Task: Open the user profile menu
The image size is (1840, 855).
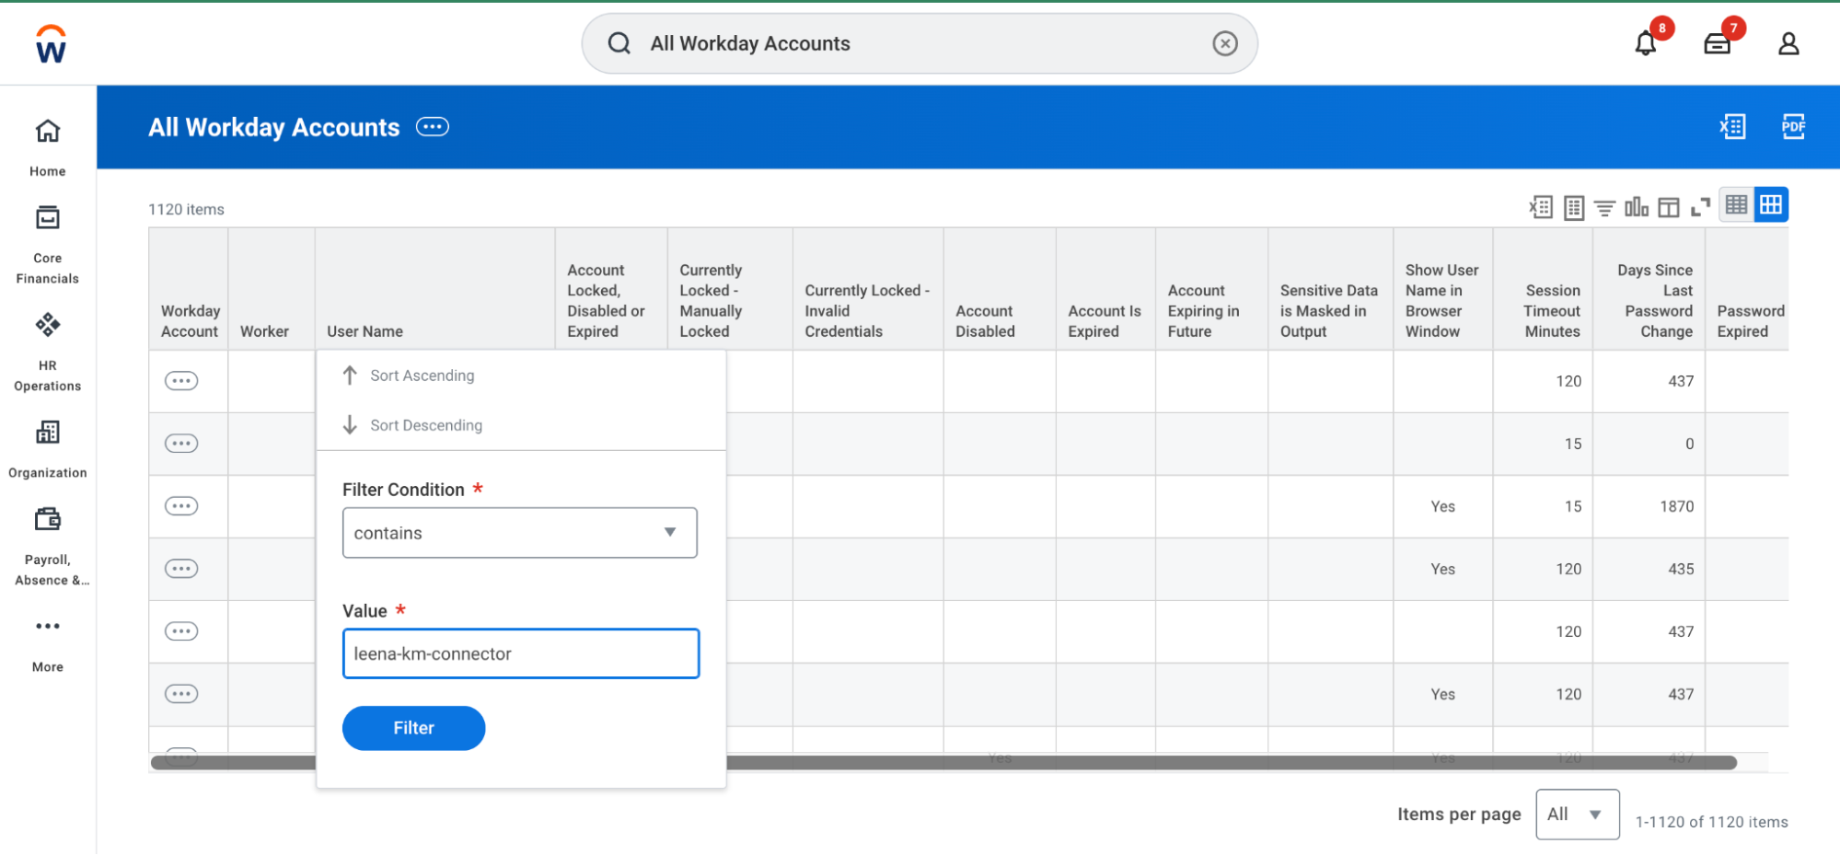Action: [x=1788, y=43]
